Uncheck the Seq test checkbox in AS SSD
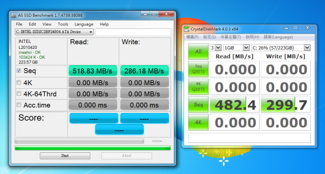The width and height of the screenshot is (325, 174). coord(19,71)
